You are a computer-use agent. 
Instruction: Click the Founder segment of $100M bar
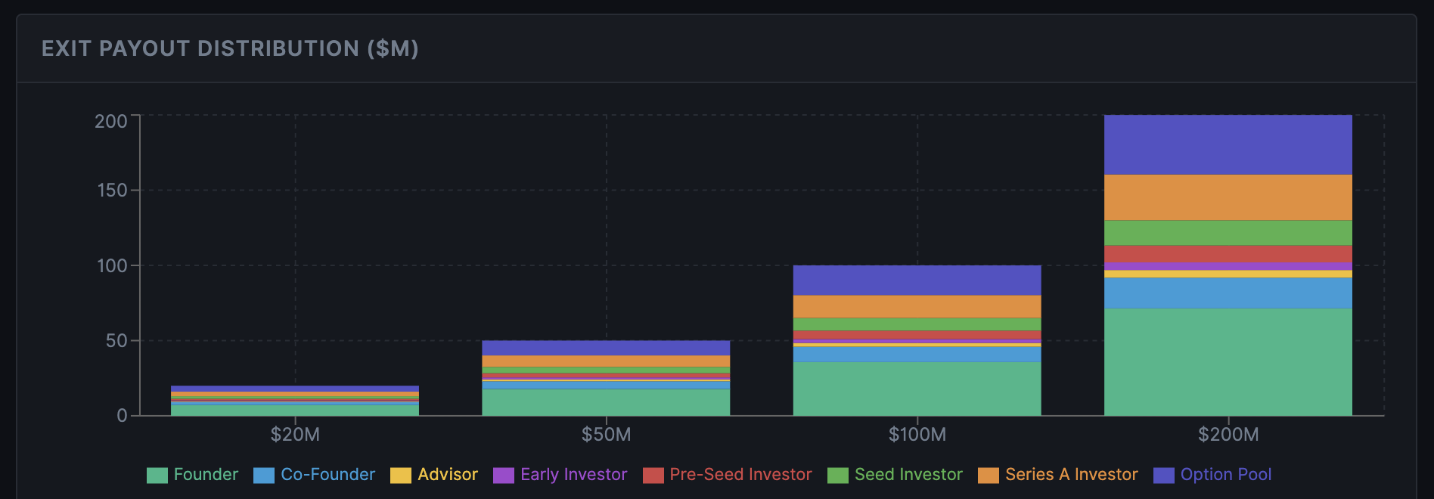[x=917, y=389]
